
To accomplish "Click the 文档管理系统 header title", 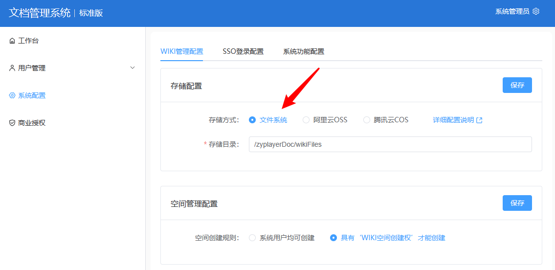I will point(40,13).
